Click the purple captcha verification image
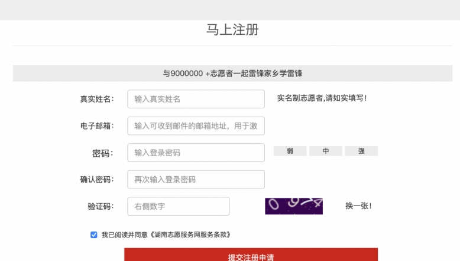 point(293,206)
